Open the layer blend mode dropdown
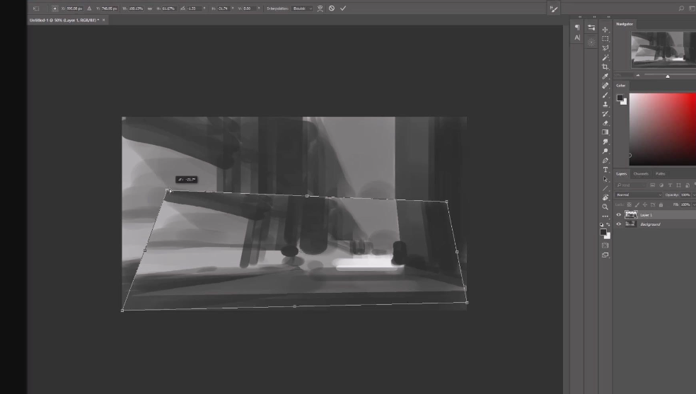Screen dimensions: 696x394 click(x=639, y=195)
